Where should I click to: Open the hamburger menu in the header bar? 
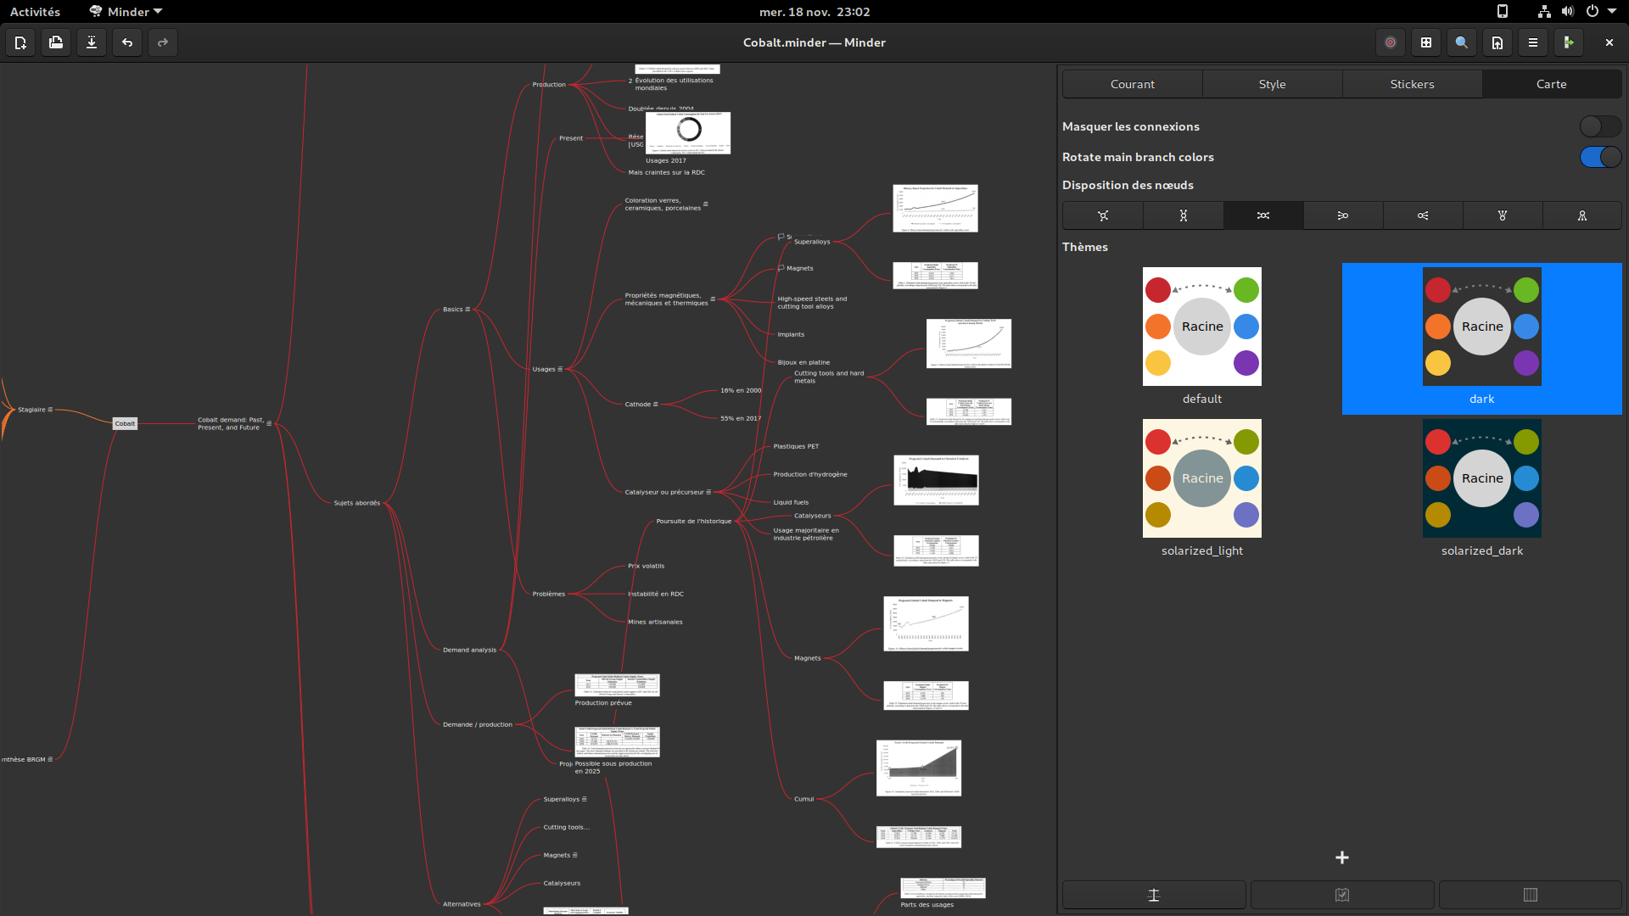[x=1532, y=42]
